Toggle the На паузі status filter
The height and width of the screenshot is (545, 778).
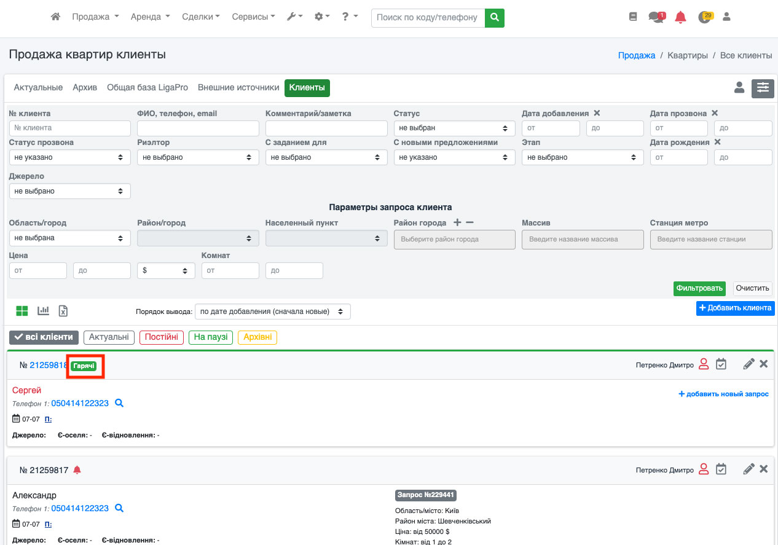click(211, 337)
